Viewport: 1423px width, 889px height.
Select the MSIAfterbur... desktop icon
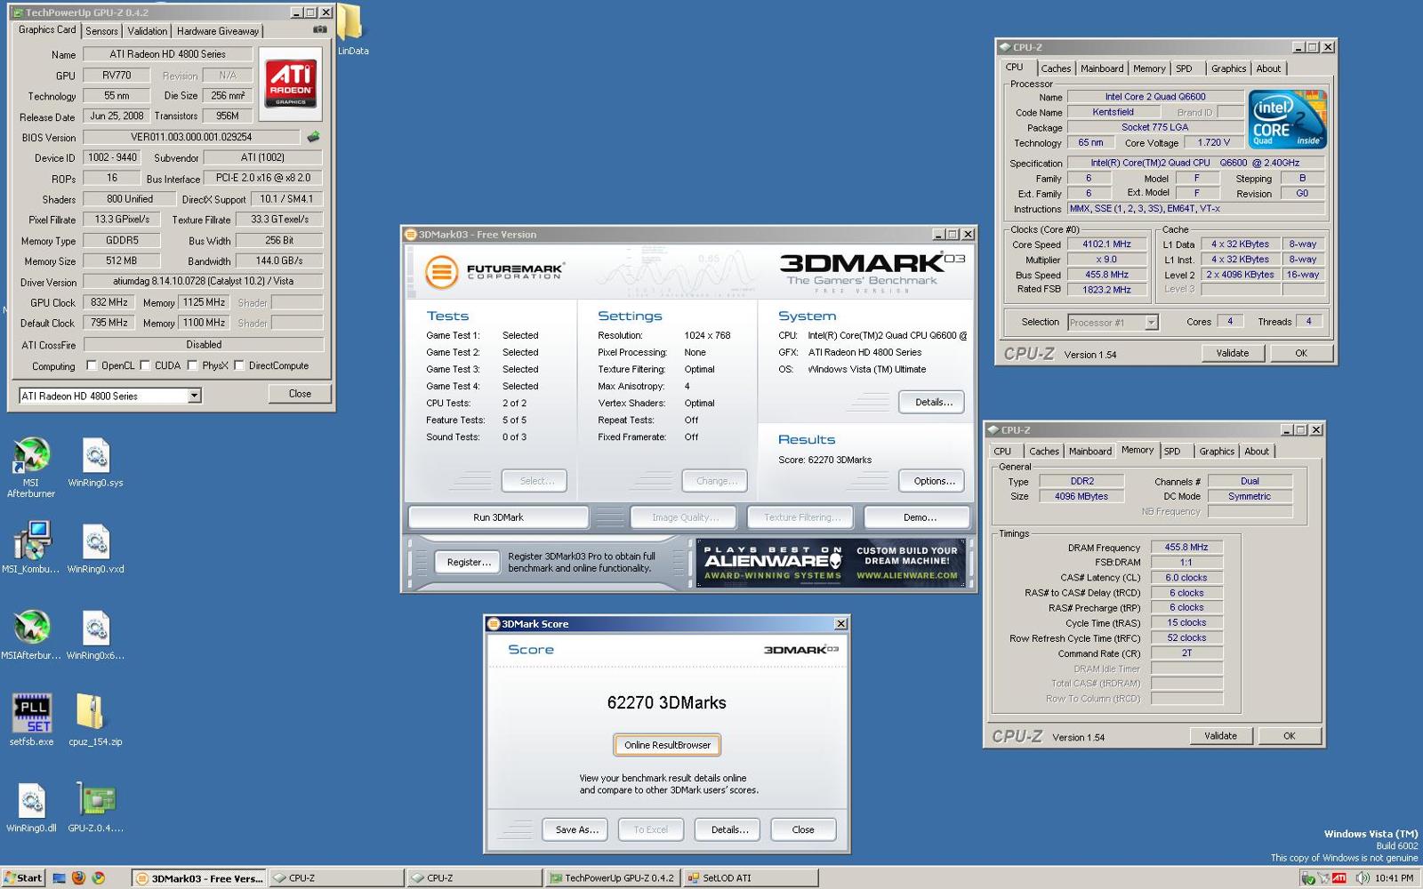(31, 635)
